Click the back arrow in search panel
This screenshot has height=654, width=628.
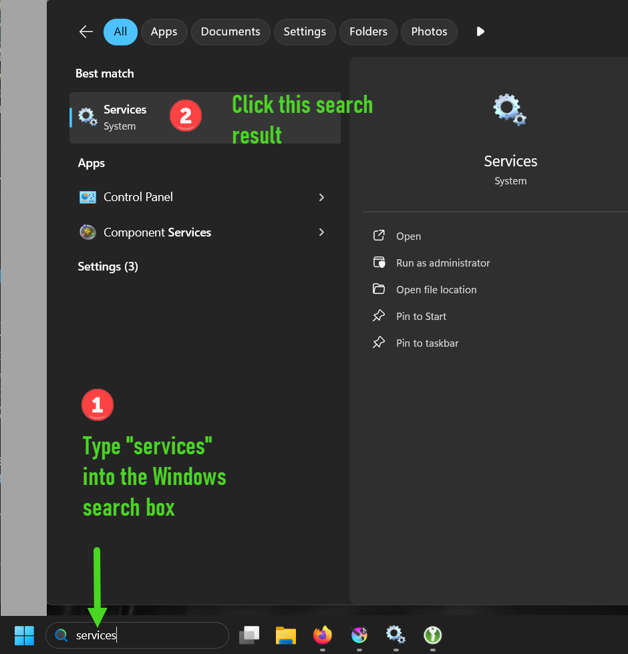86,31
